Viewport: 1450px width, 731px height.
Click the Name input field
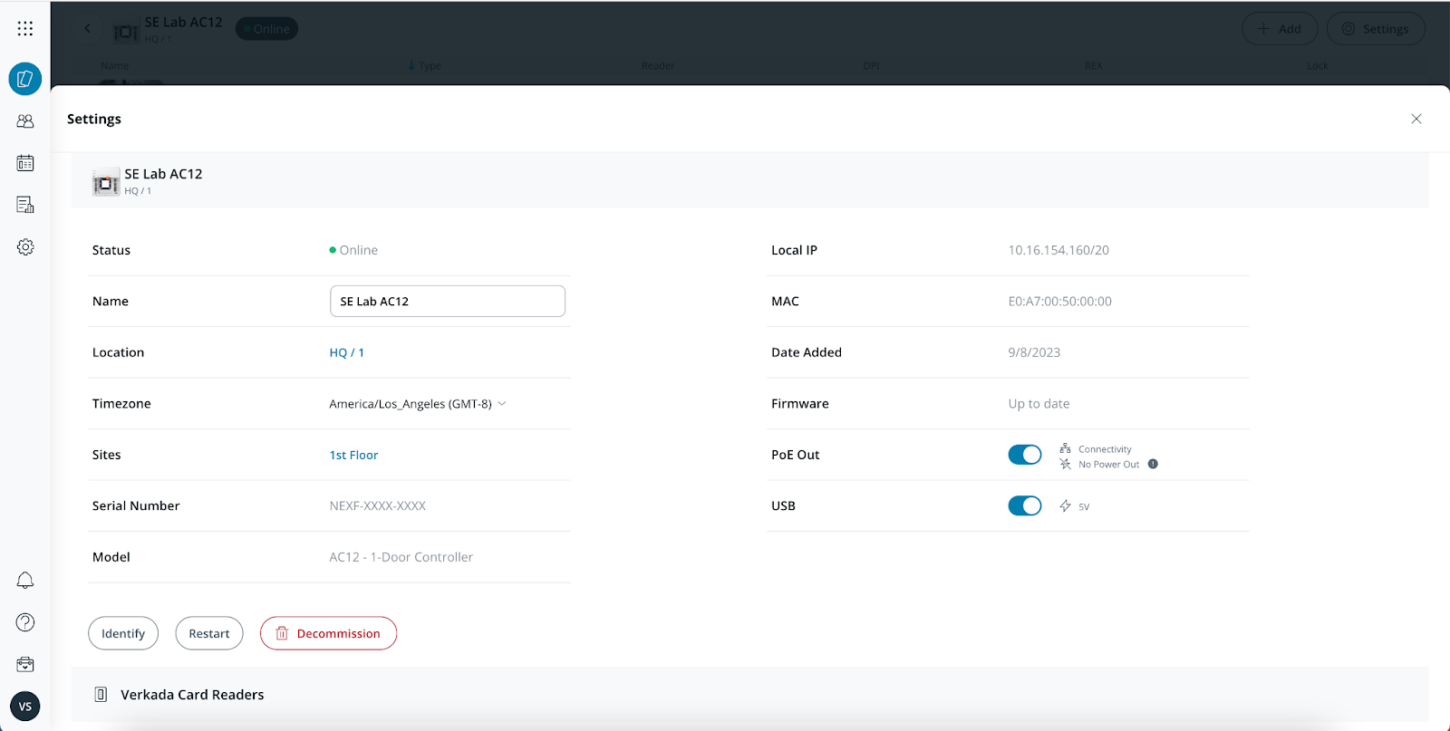click(x=448, y=302)
